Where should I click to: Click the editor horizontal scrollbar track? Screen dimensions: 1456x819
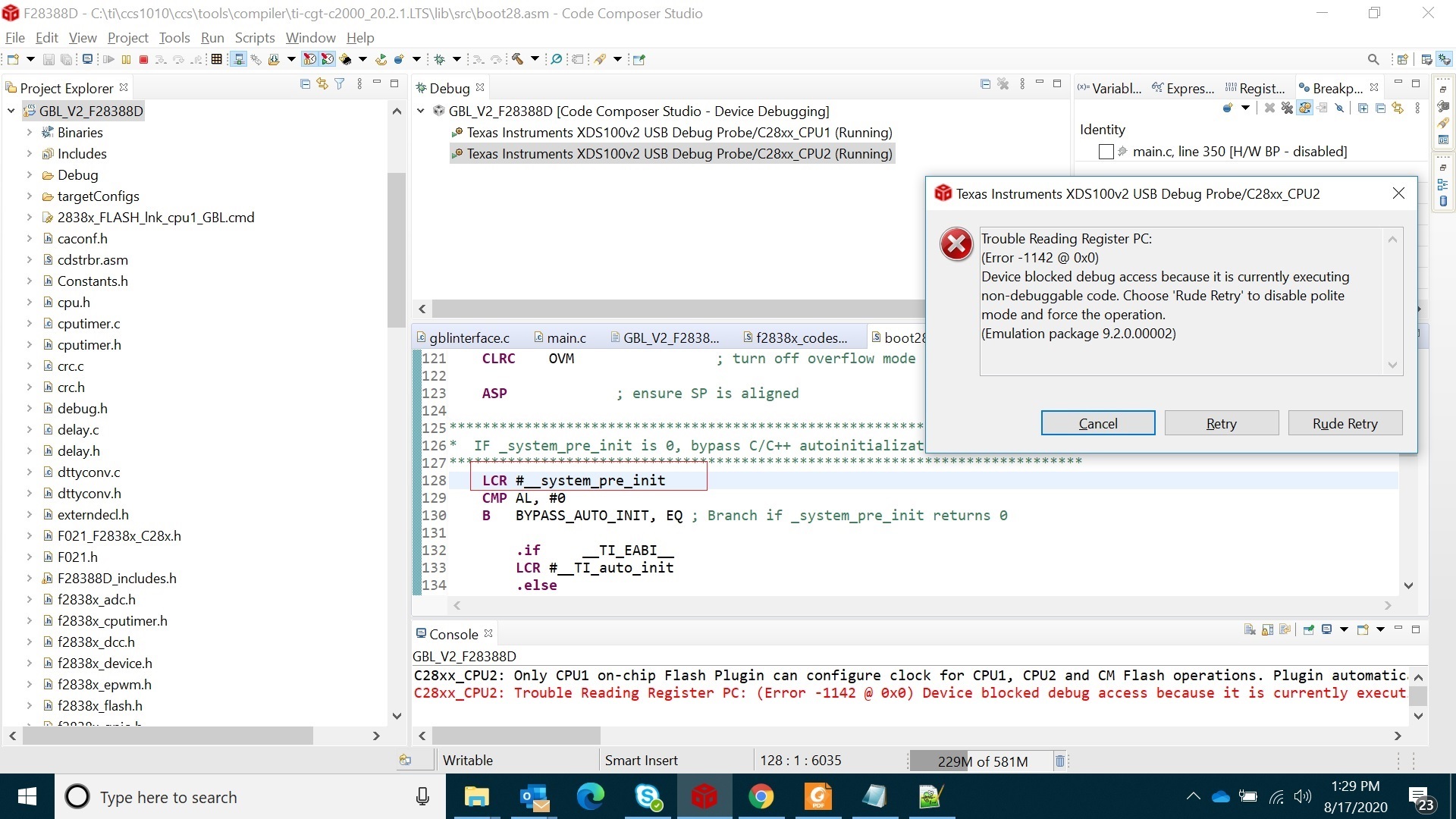coord(910,605)
